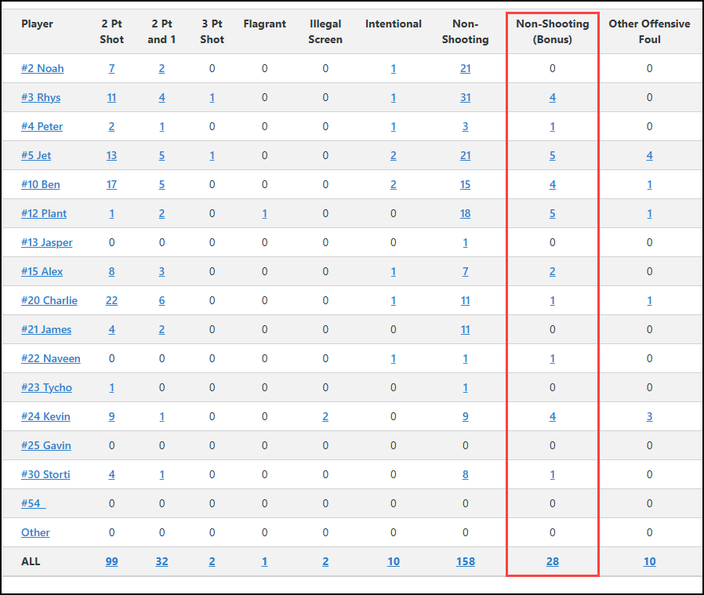The height and width of the screenshot is (595, 704).
Task: Open player #24 Kevin link
Action: 45,416
